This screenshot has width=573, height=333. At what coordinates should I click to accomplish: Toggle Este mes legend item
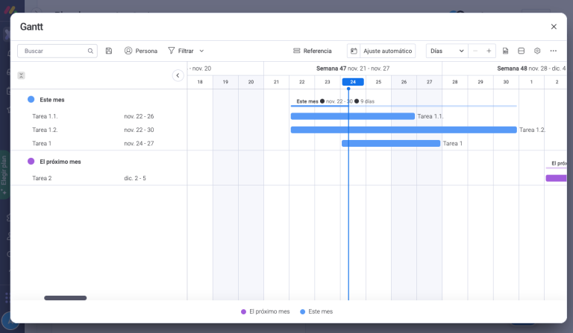point(316,311)
